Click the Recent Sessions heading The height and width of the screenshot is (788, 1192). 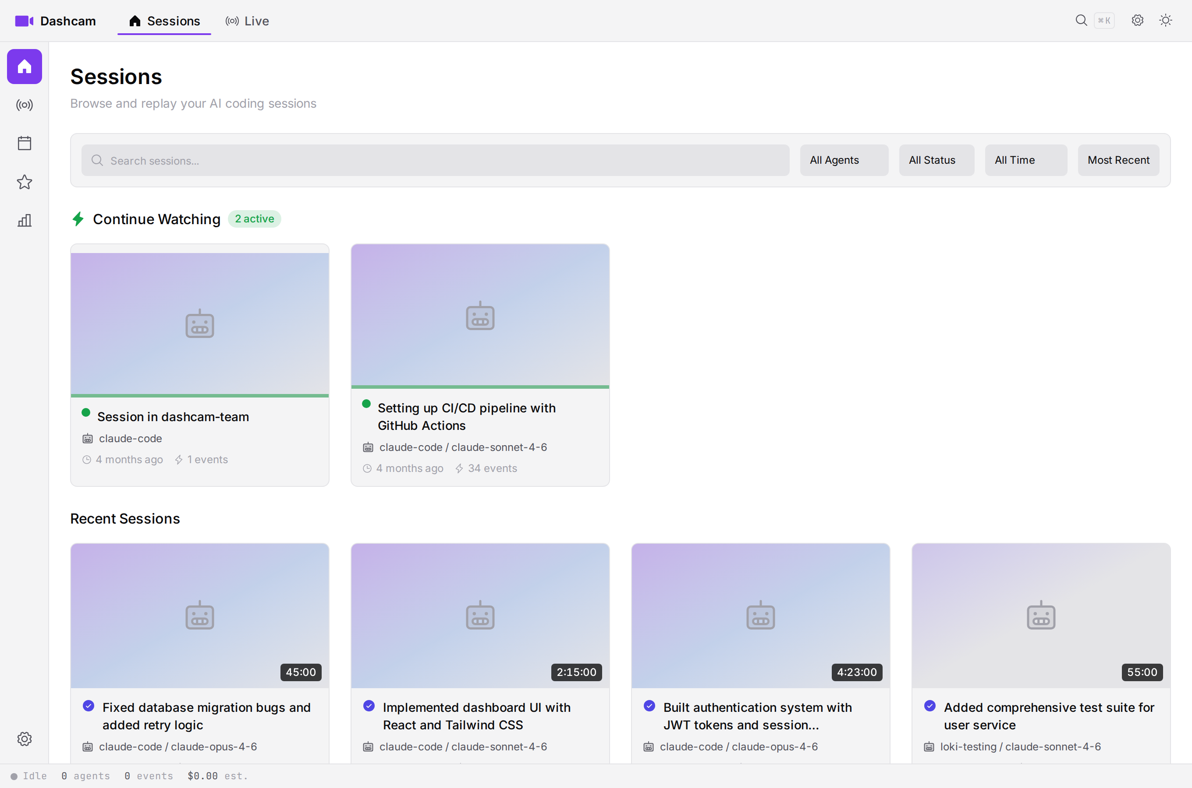click(125, 519)
